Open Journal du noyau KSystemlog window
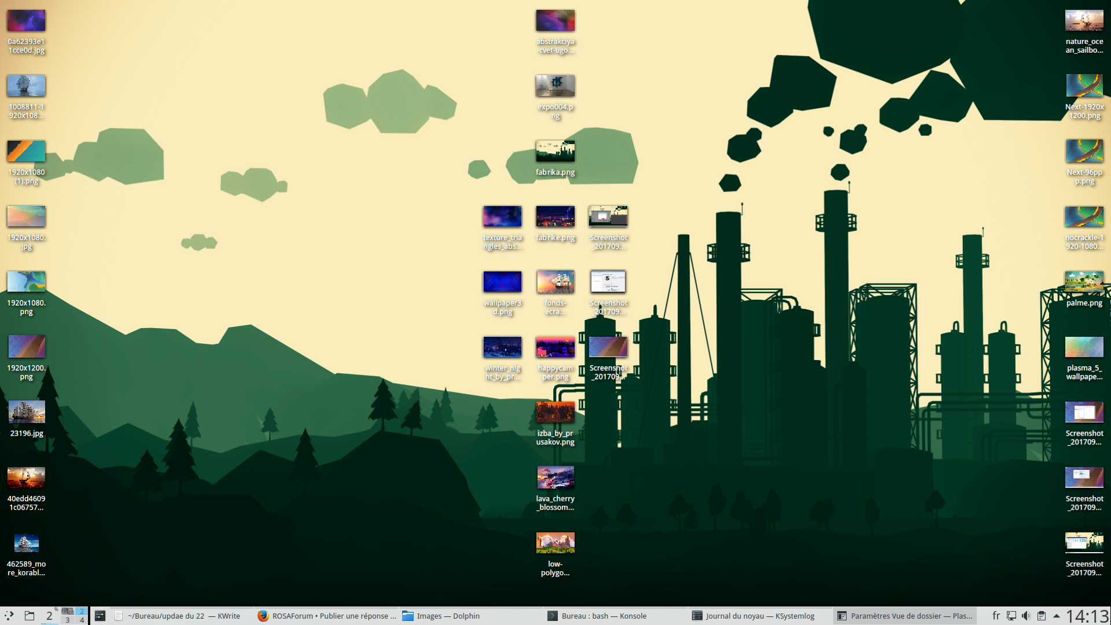1111x625 pixels. tap(755, 616)
